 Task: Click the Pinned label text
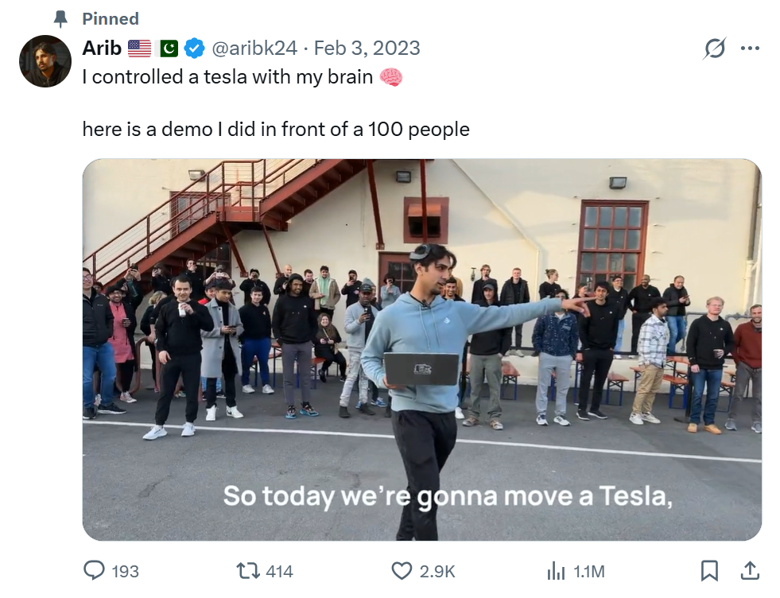point(111,18)
